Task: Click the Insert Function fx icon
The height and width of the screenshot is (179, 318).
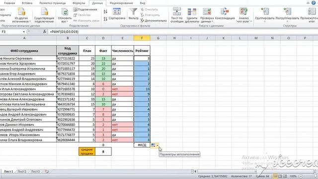Action: point(45,32)
